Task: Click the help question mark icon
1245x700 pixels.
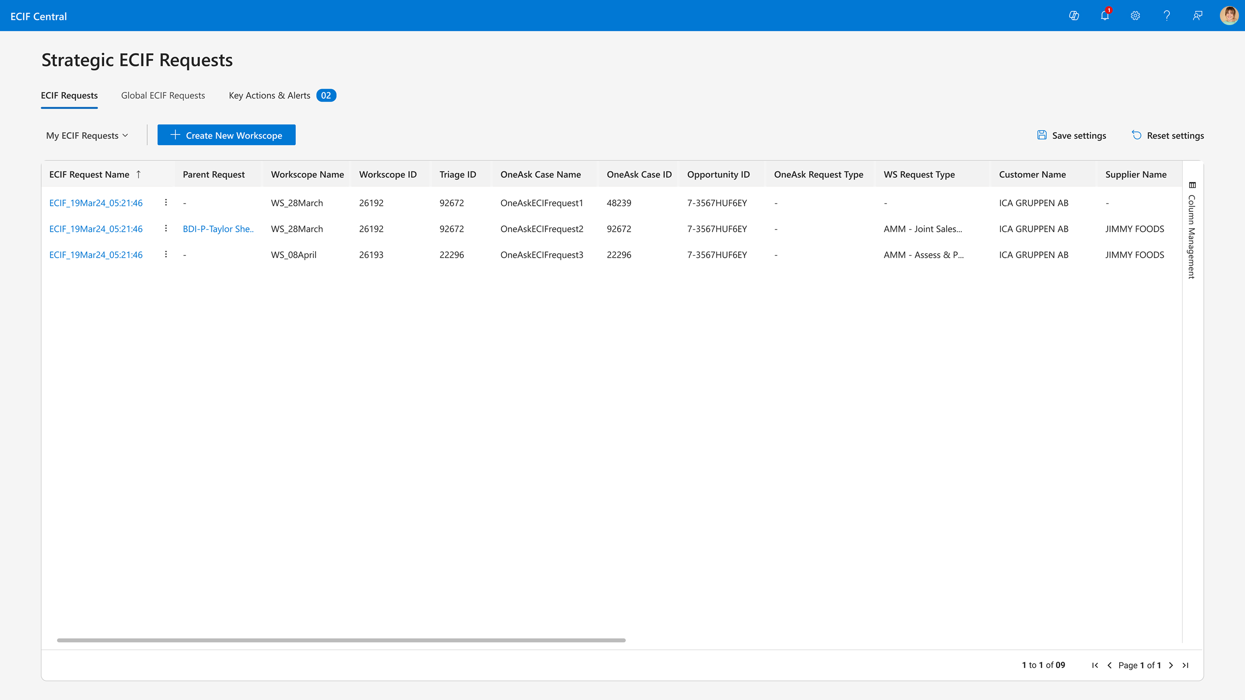Action: click(x=1166, y=16)
